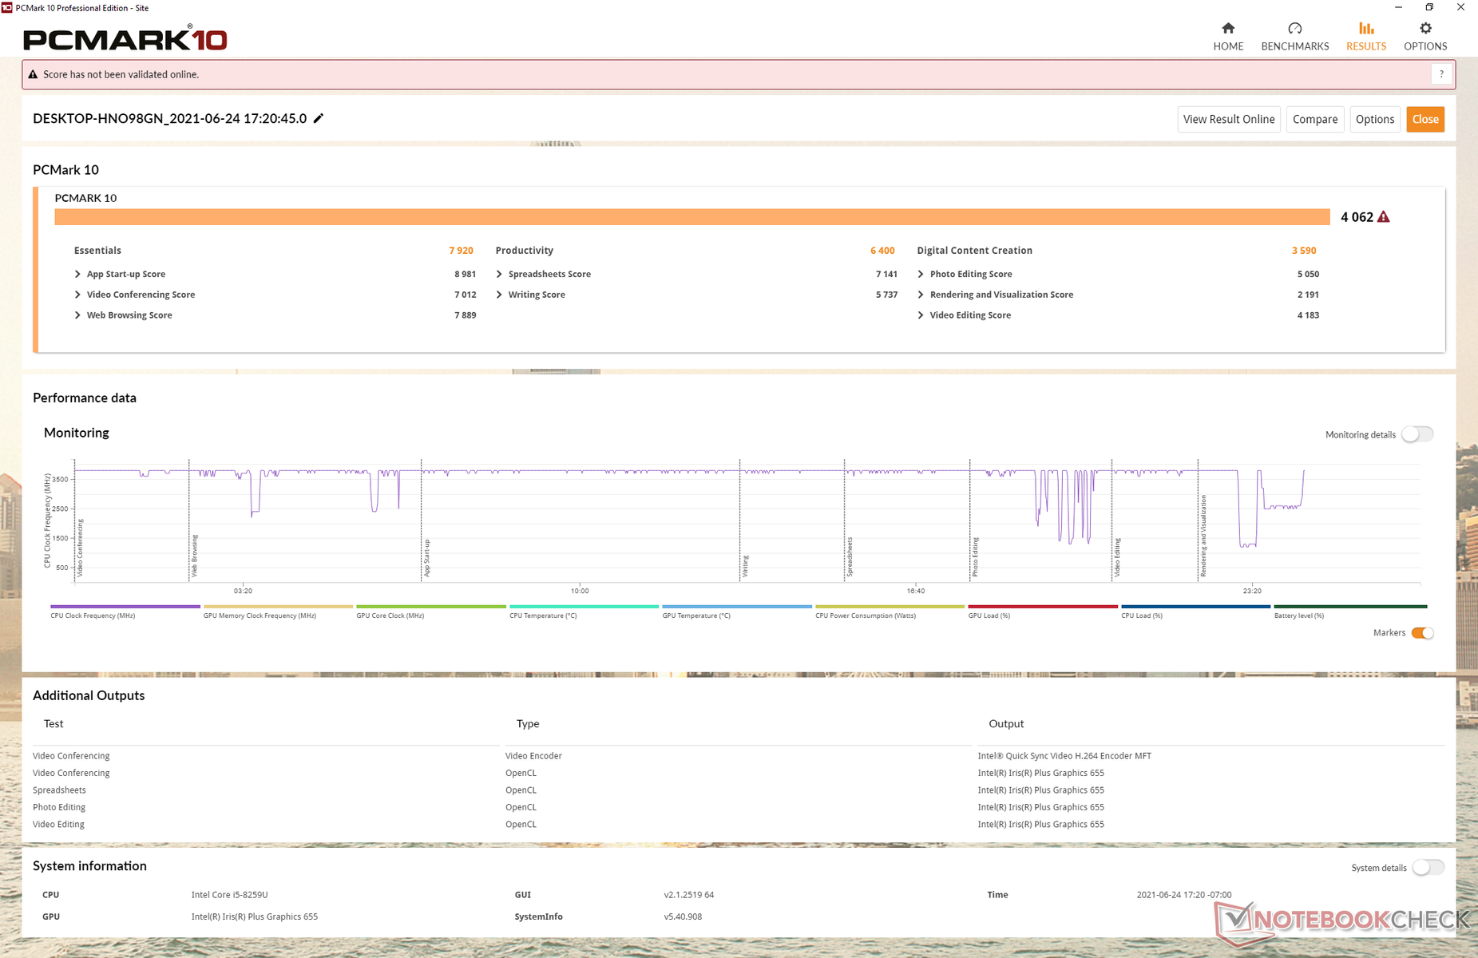Select the CPU Temperature legend color bar
Screen dimensions: 1478x958
coord(584,607)
